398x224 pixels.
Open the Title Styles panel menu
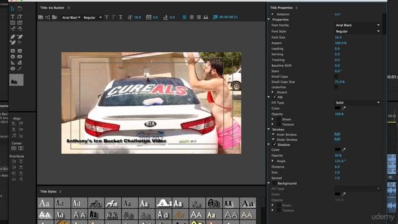tap(60, 192)
